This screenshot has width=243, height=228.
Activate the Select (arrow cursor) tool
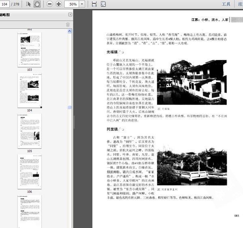coord(28,4)
